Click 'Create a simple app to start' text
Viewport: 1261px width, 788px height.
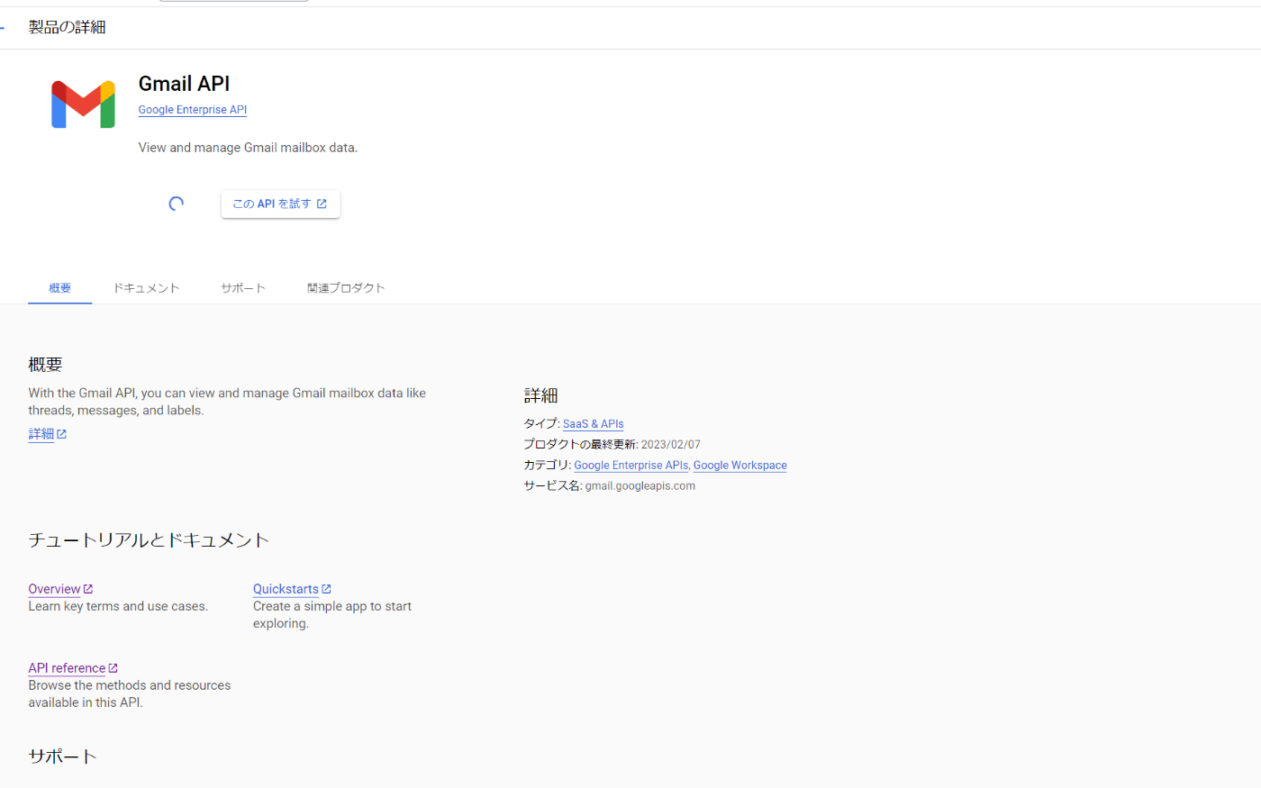(332, 607)
